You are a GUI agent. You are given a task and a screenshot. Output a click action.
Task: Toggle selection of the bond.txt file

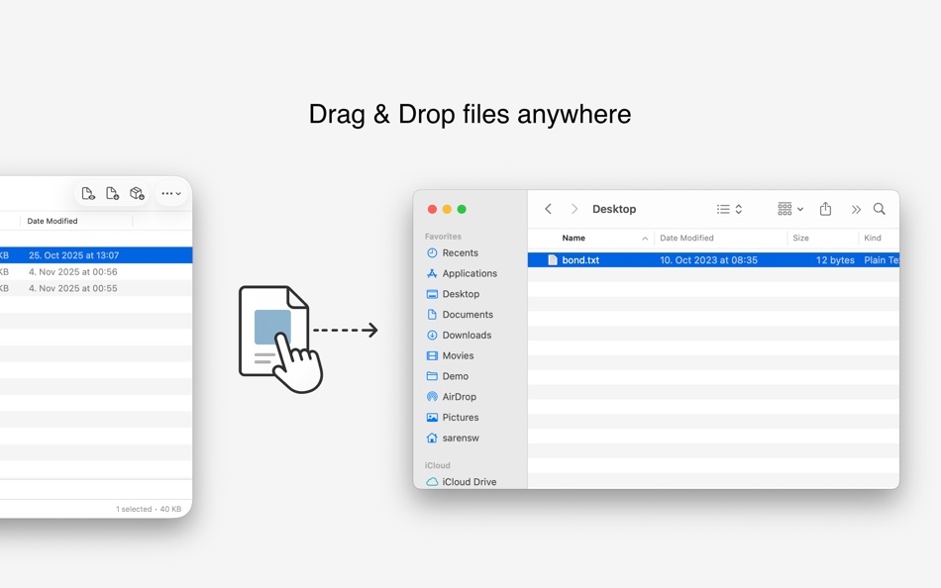click(x=579, y=258)
